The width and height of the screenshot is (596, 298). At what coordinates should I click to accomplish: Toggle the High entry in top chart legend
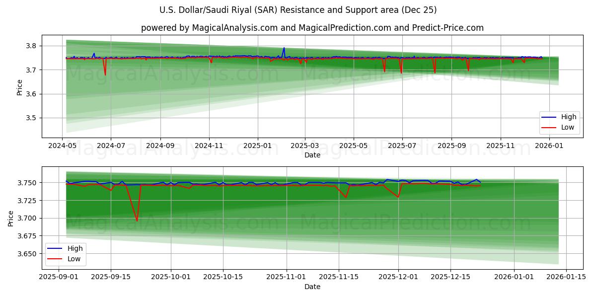click(569, 117)
